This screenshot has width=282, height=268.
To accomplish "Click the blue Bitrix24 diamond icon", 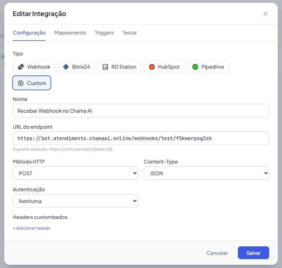I will [x=66, y=67].
